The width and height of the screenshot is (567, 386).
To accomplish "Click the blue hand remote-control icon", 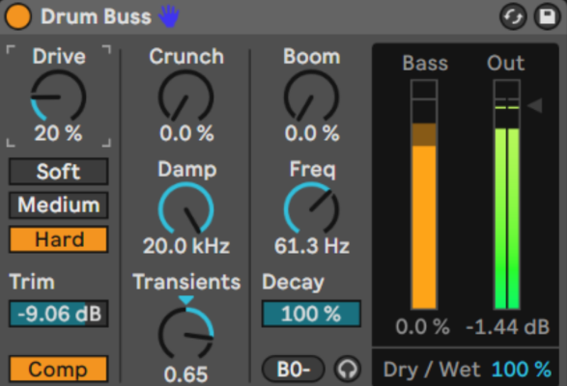I will pyautogui.click(x=169, y=16).
